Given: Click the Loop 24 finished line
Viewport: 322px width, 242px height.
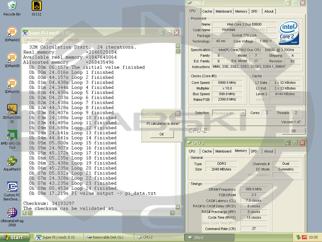Looking at the screenshot, I should pos(73,188).
